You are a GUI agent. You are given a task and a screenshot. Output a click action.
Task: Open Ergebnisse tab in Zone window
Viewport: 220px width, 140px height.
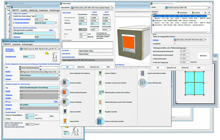[x=43, y=10]
